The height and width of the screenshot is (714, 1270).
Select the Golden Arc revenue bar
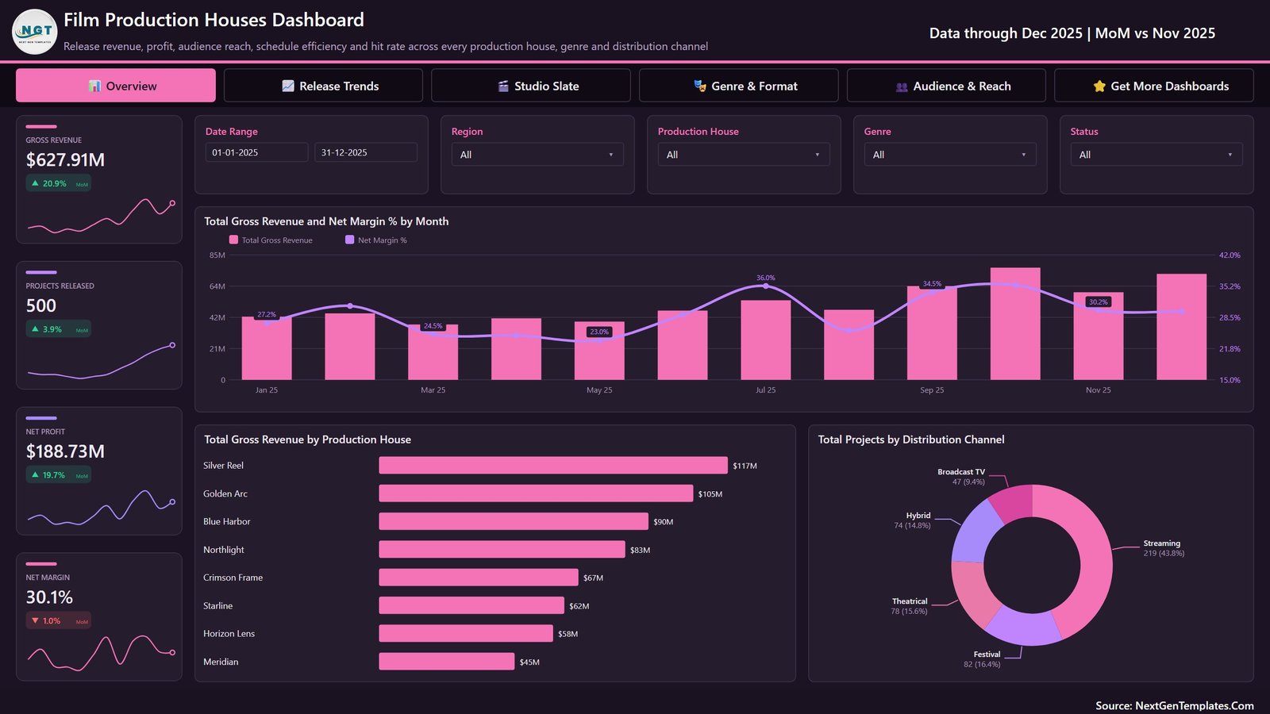click(x=536, y=493)
